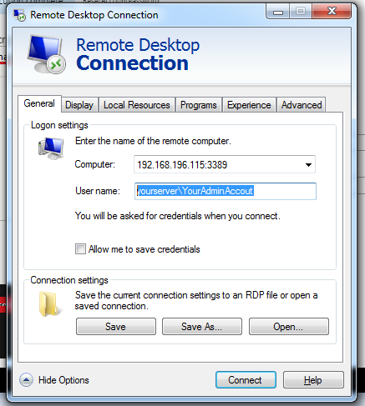Click the Hide Options arrow icon
This screenshot has width=365, height=406.
coord(27,379)
